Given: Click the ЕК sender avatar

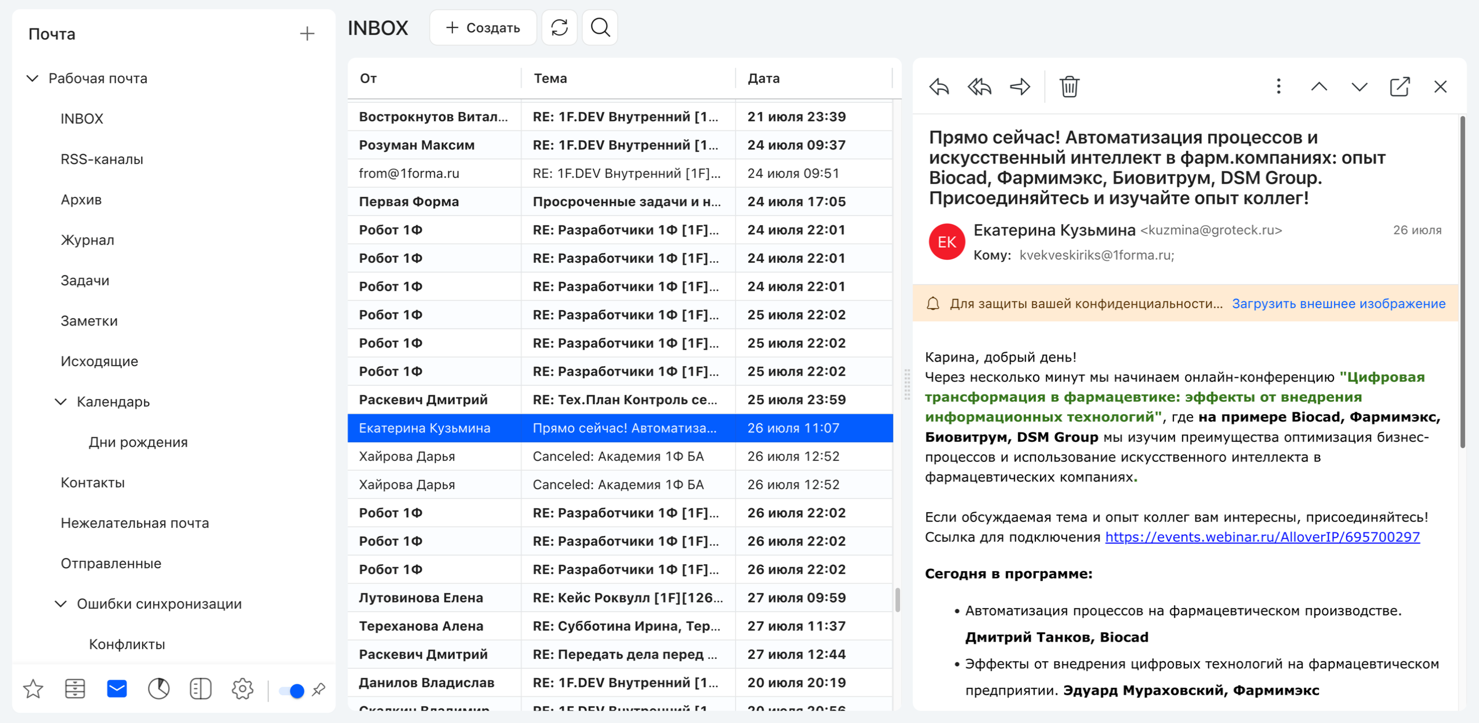Looking at the screenshot, I should point(947,242).
